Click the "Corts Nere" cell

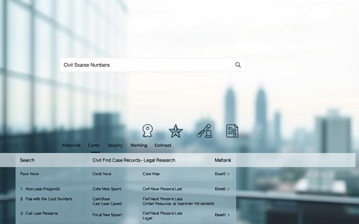(102, 174)
